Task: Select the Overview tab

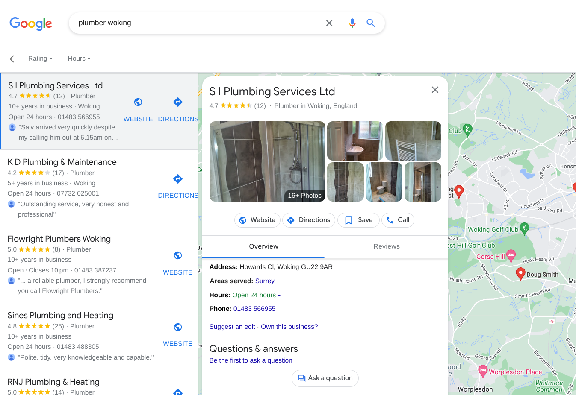Action: pos(263,246)
